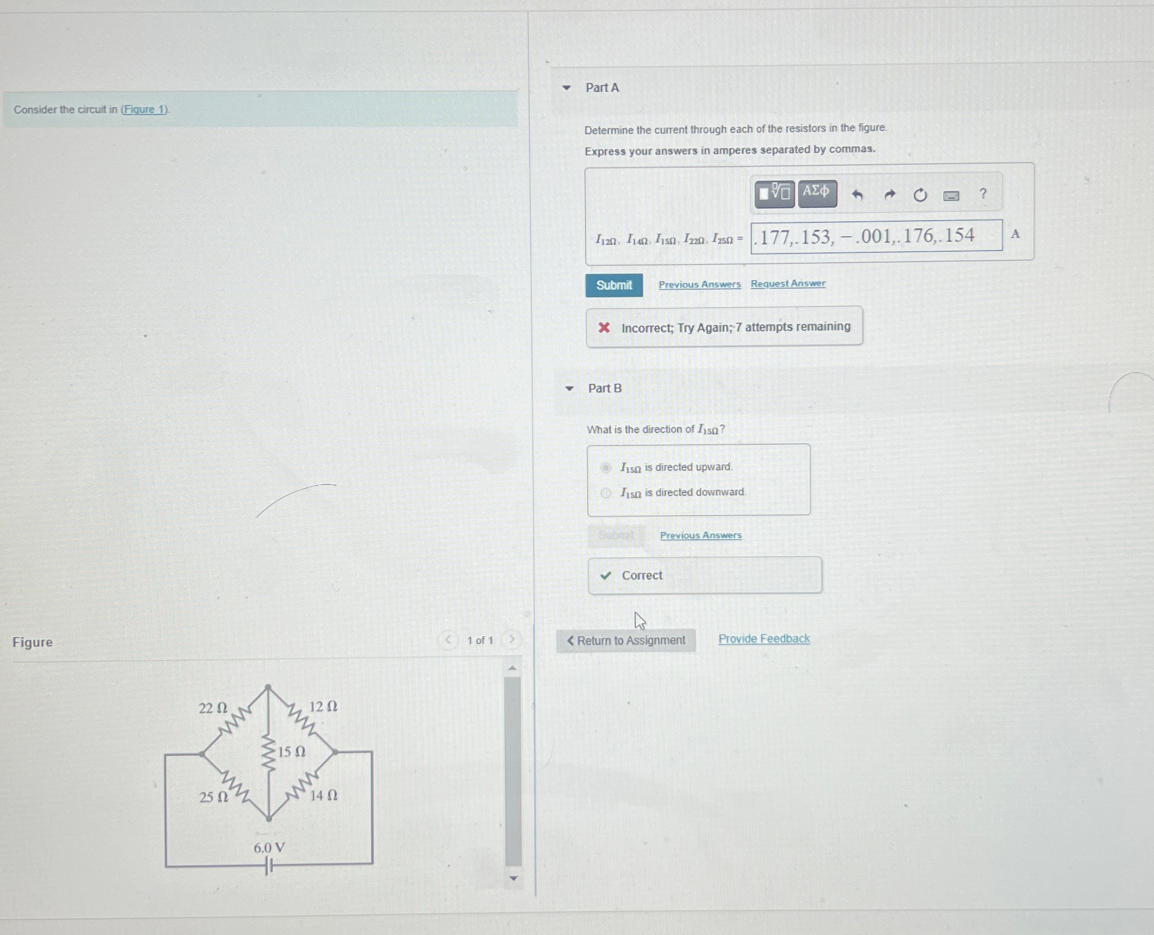1154x935 pixels.
Task: Go to next figure arrow
Action: (x=511, y=639)
